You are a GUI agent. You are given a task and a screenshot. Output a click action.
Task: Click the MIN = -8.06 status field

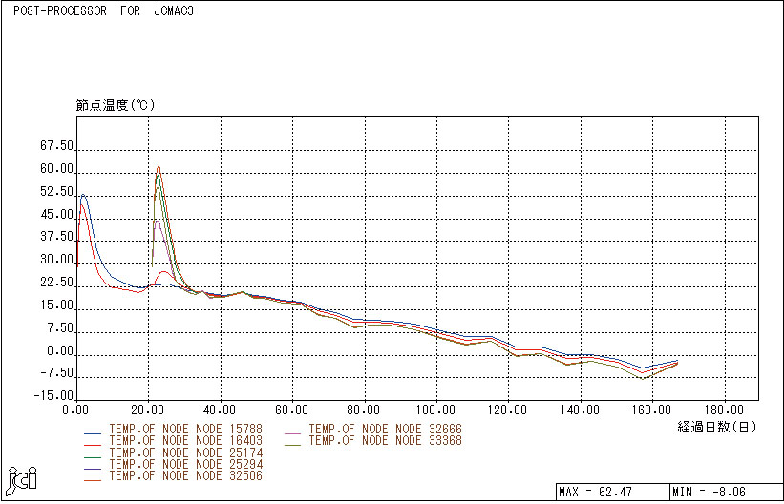coord(726,493)
